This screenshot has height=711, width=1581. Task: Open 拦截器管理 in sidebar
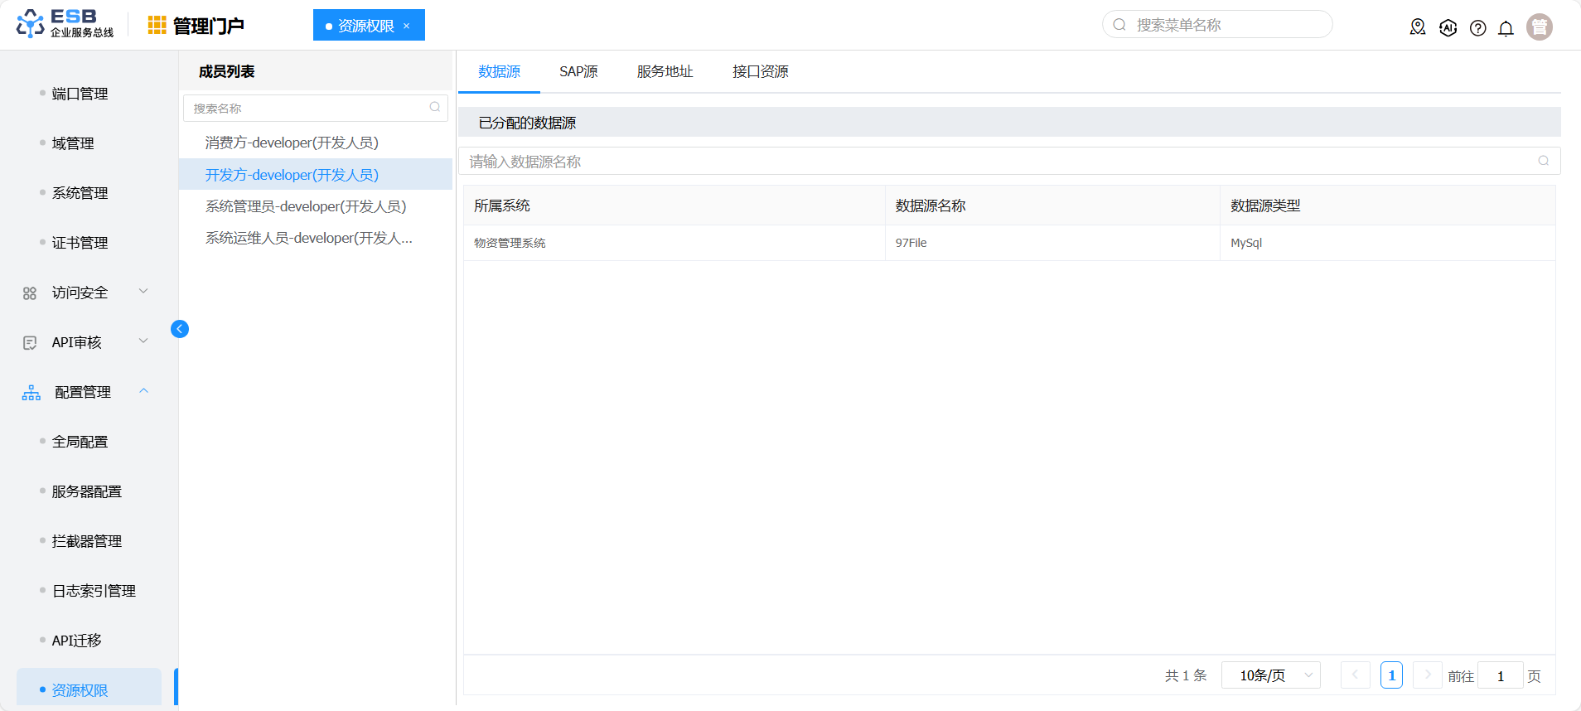pyautogui.click(x=87, y=541)
